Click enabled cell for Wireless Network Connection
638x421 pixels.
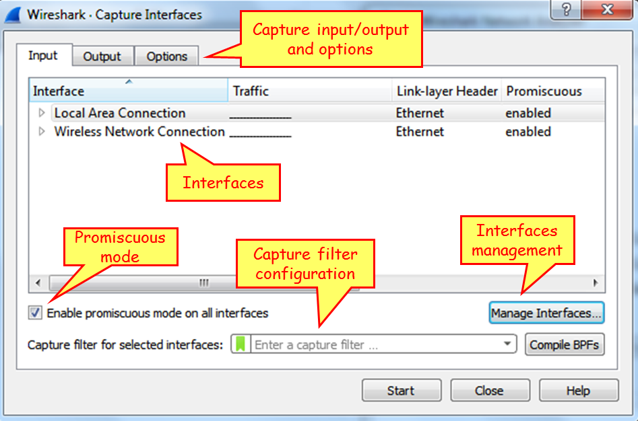click(x=528, y=132)
